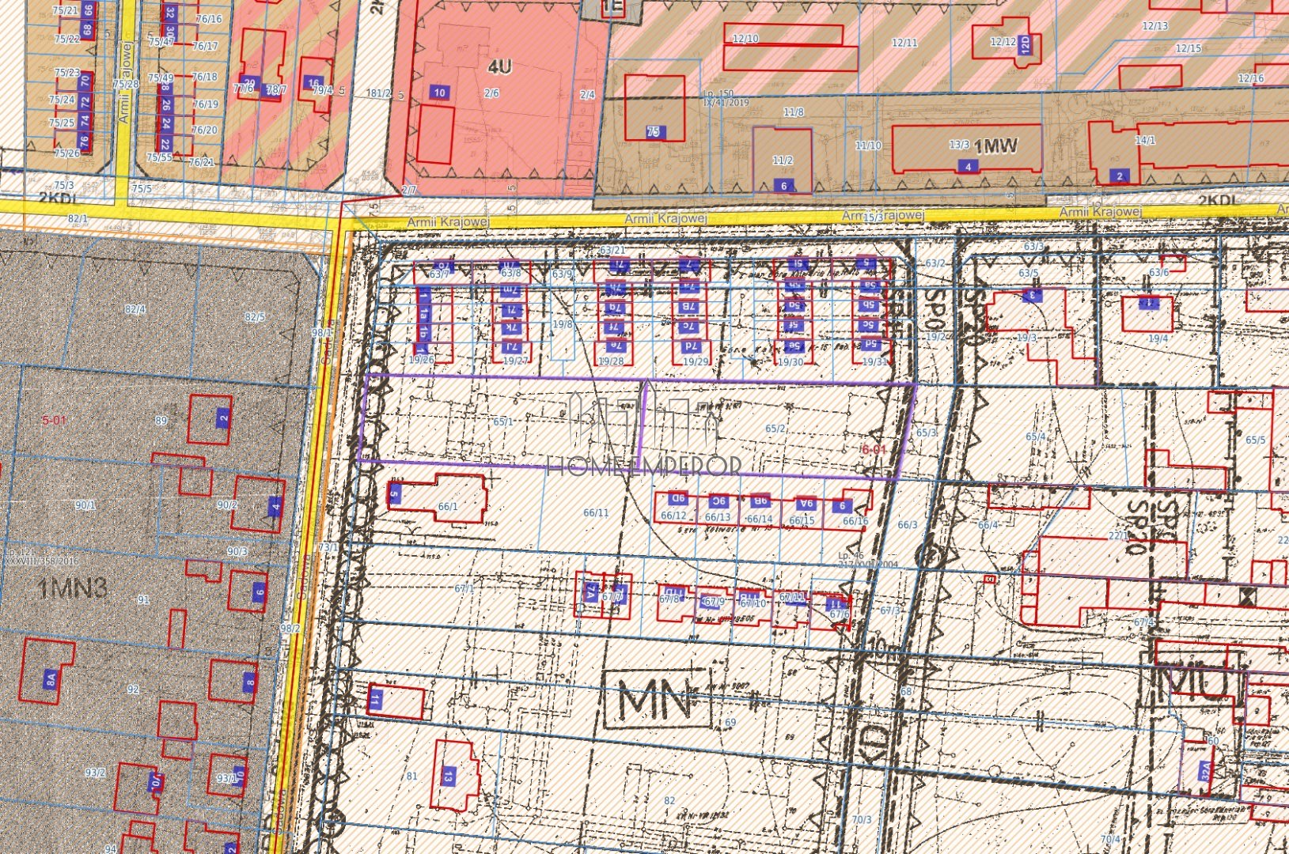
Task: Select parcel label 65/2
Action: click(x=775, y=429)
